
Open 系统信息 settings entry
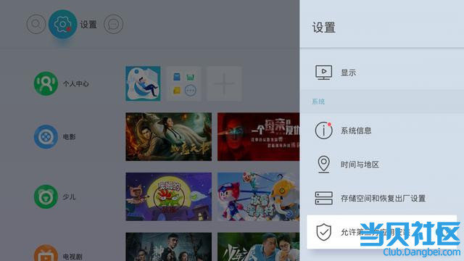(382, 130)
